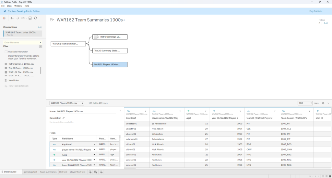Click the Tableau start page logo icon
332x178 pixels.
(4, 18)
